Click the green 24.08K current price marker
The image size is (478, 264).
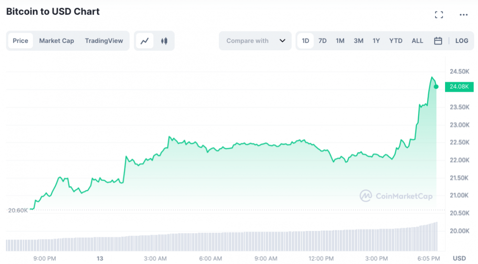coord(459,87)
